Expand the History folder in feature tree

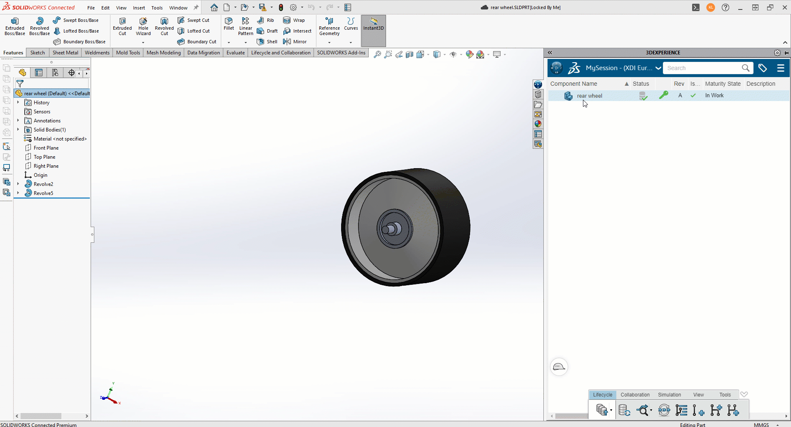tap(18, 102)
